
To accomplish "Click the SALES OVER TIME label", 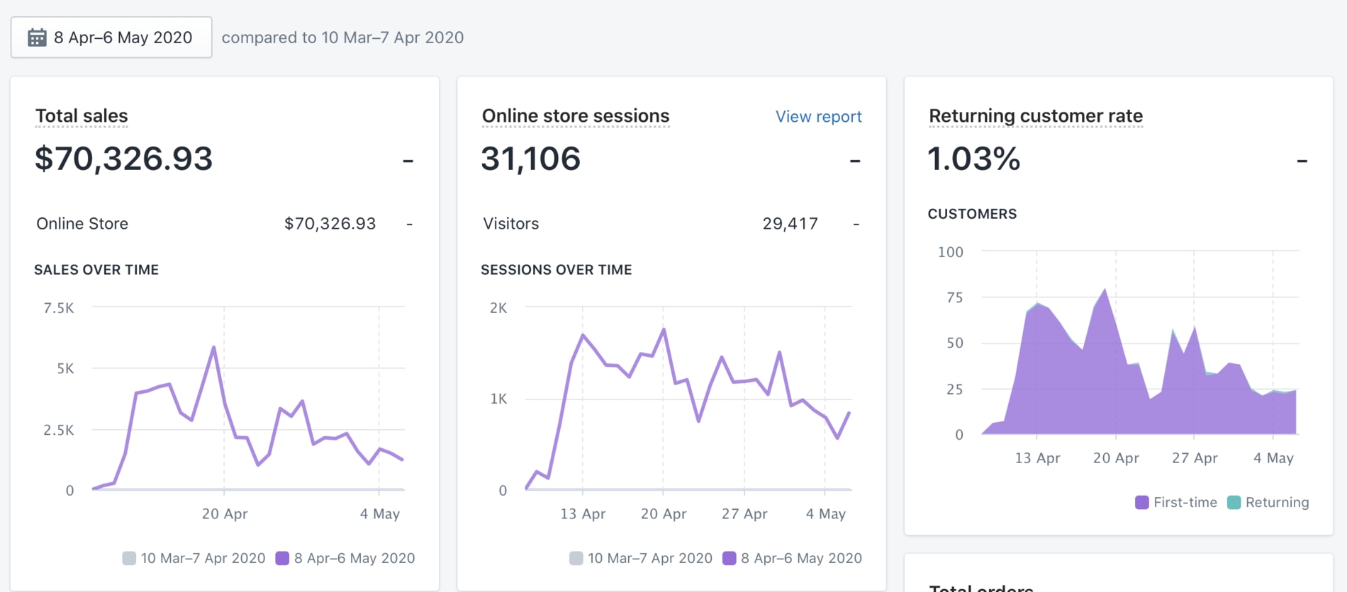I will 96,270.
